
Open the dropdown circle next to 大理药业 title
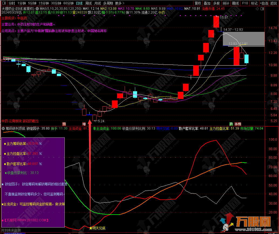point(37,9)
